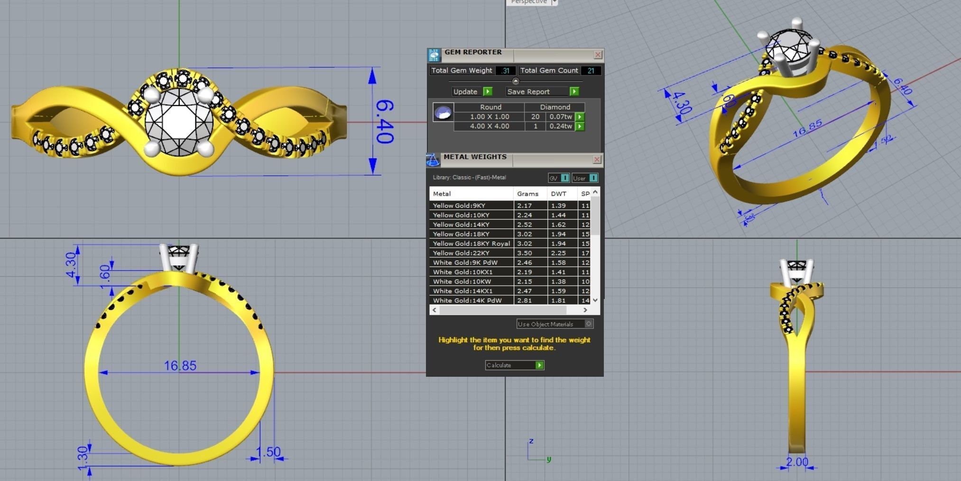Select the White Gold:14KX1 row
This screenshot has height=481, width=961.
[x=510, y=291]
